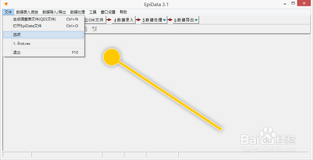Select the highlighted 选项 menu entry
The width and height of the screenshot is (313, 160).
[44, 35]
